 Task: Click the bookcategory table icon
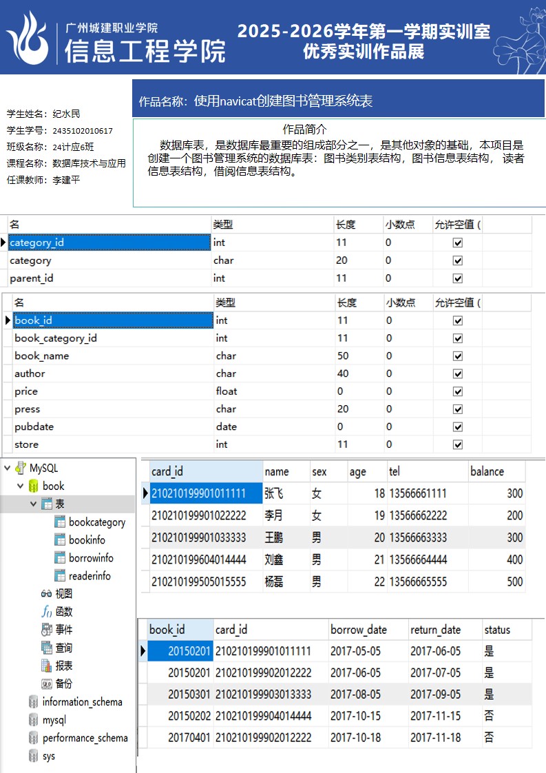pos(60,522)
